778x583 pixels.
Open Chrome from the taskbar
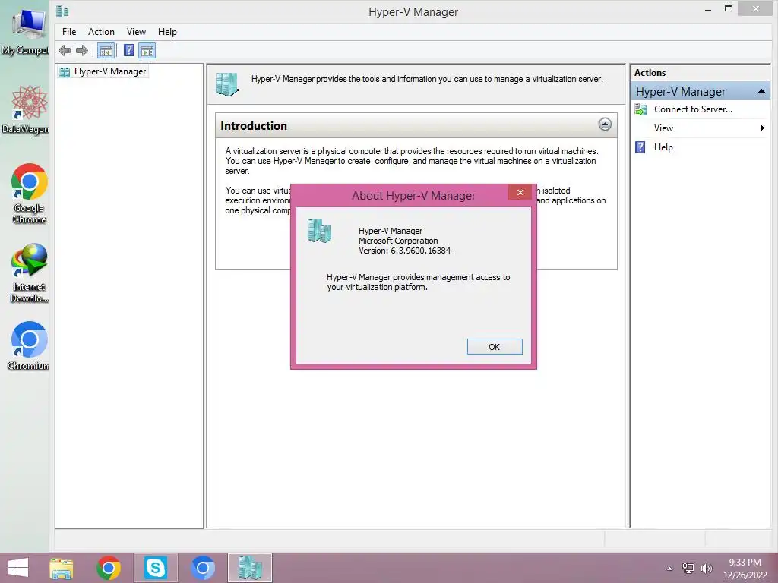point(109,568)
